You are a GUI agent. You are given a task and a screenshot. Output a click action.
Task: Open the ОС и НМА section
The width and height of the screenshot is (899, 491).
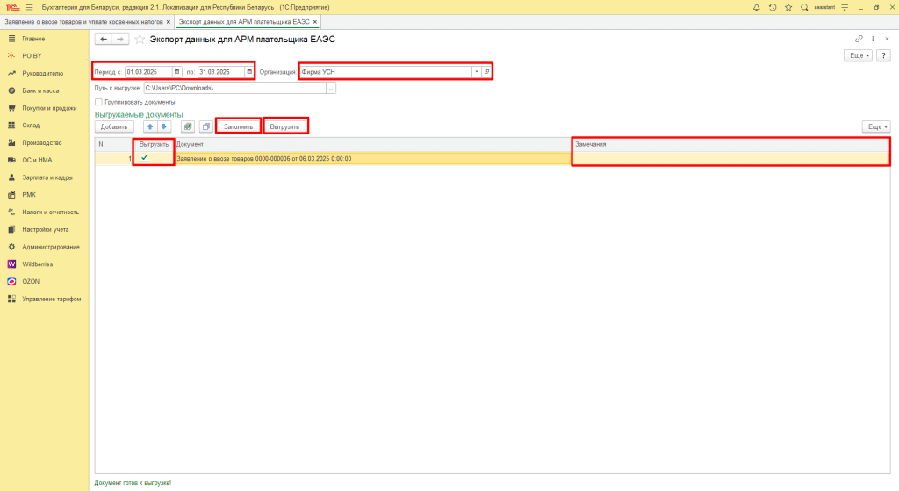coord(37,160)
